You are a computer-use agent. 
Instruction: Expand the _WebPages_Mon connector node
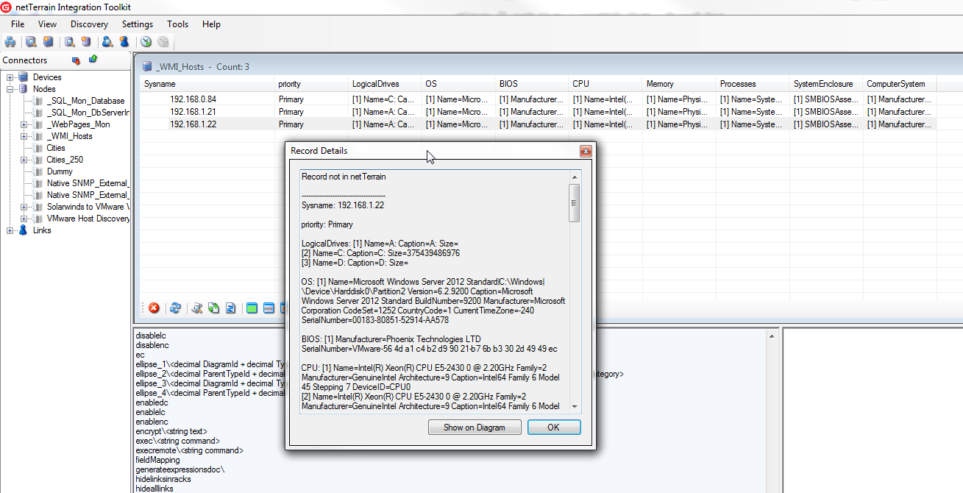click(x=24, y=124)
